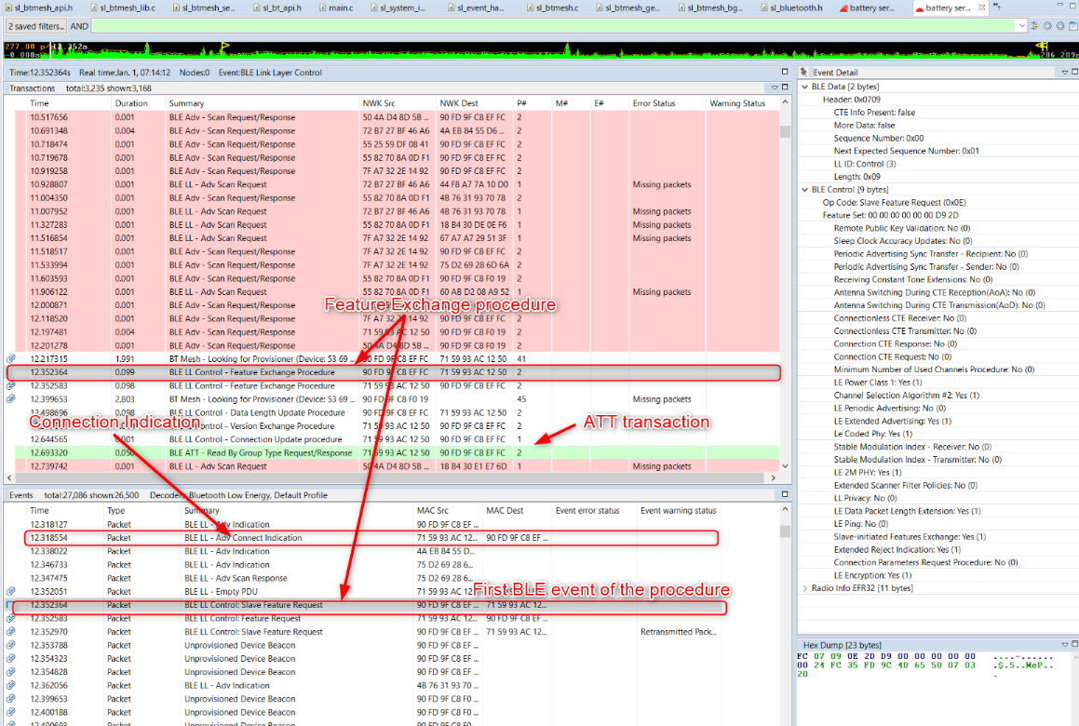
Task: Click the filter adjustment icon in the top-right toolbar
Action: 1034,26
